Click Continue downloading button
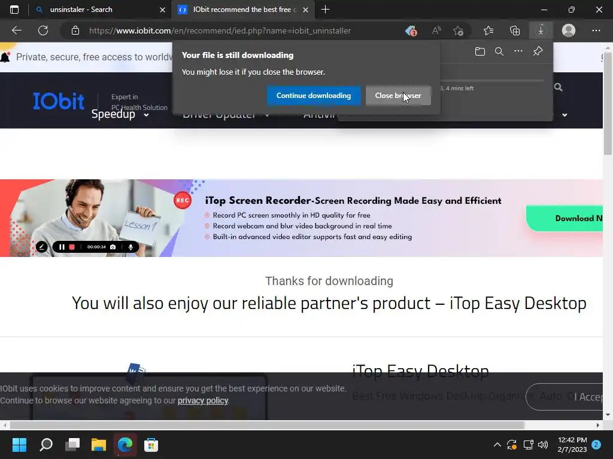 click(314, 96)
